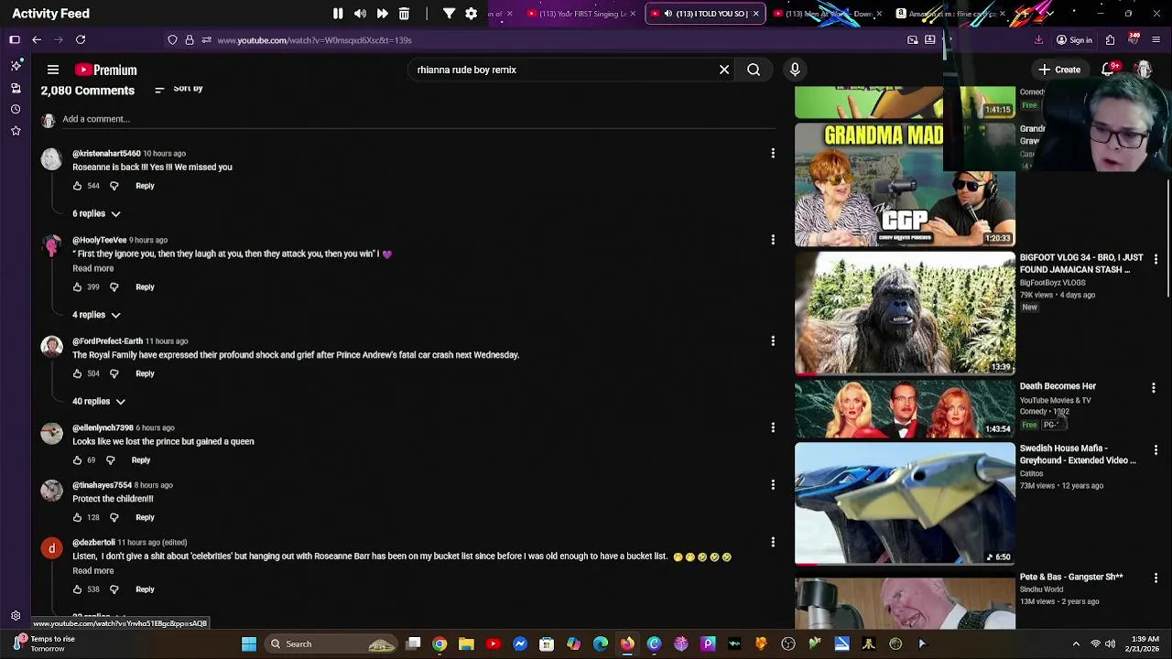Open the Activity Feed filter funnel
Image resolution: width=1172 pixels, height=659 pixels.
449,14
